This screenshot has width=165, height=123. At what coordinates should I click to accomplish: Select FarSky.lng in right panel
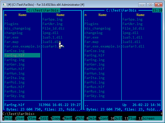[94, 96]
